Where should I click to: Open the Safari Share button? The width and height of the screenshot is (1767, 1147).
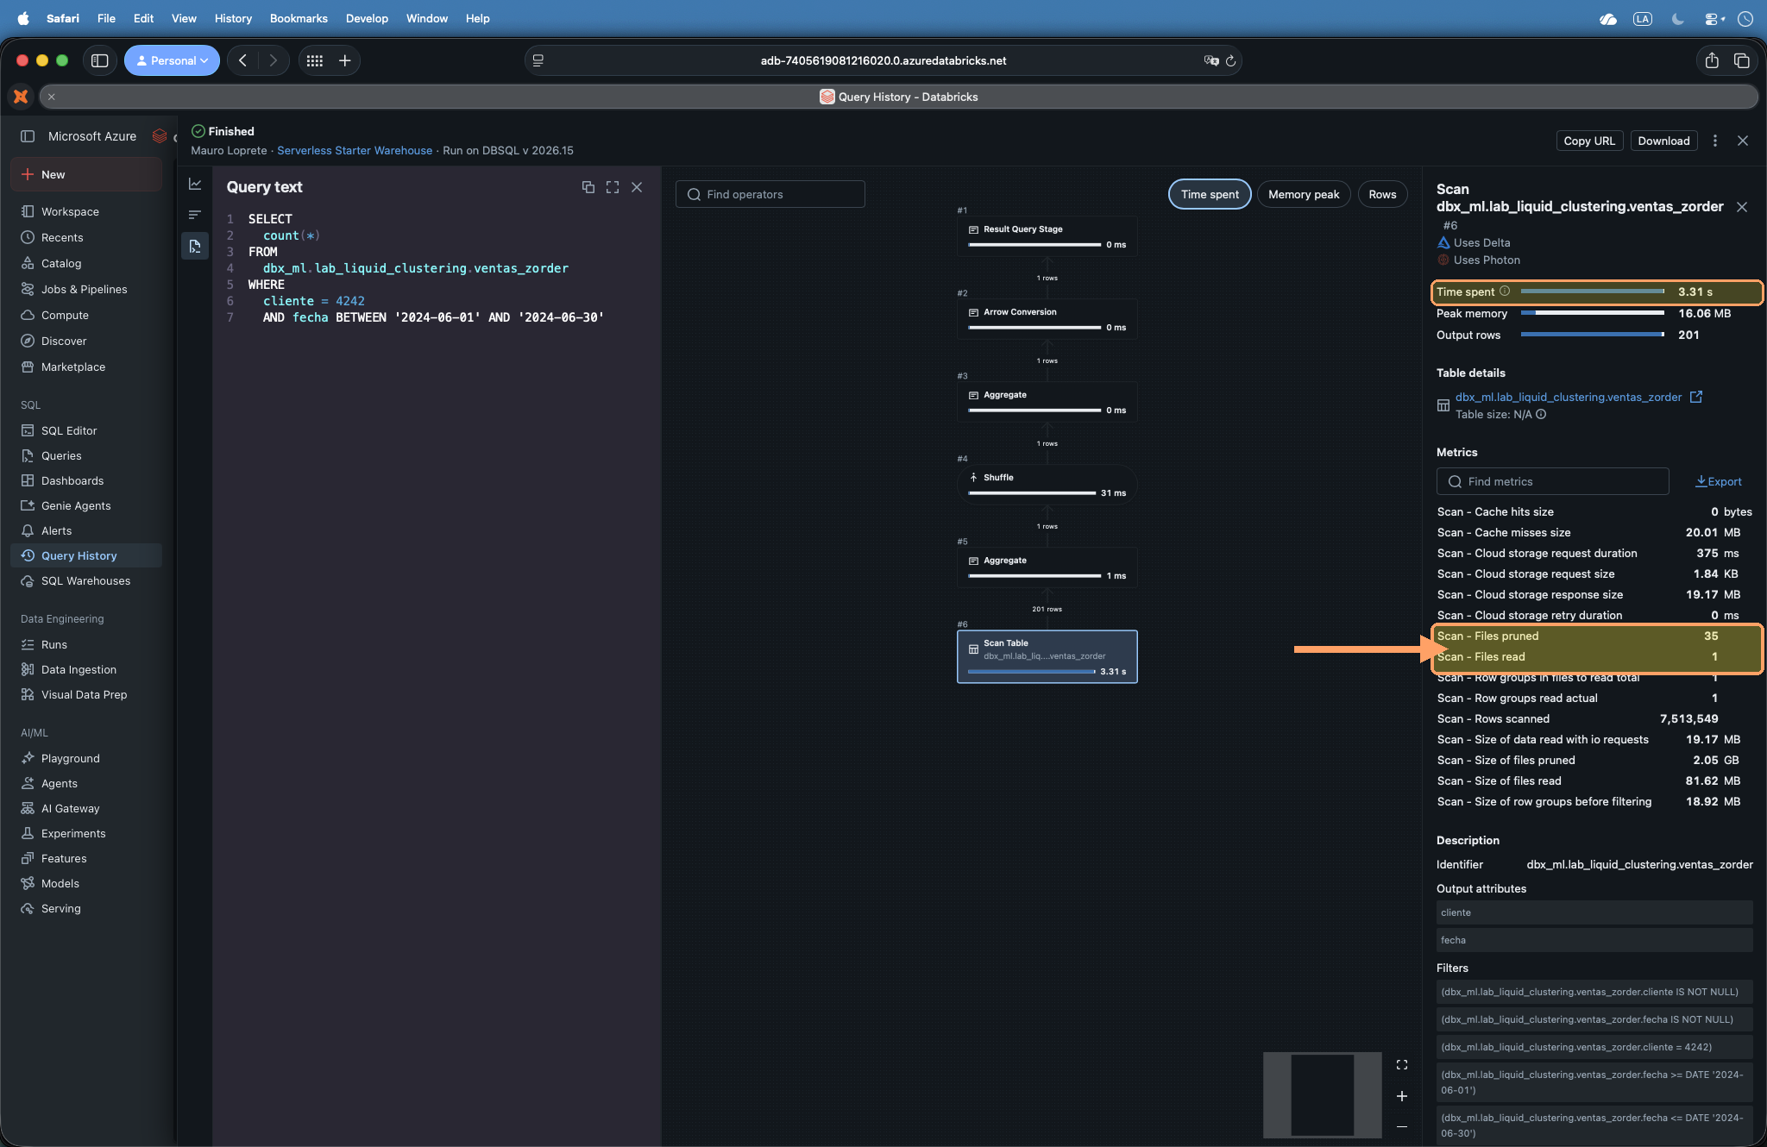point(1712,60)
